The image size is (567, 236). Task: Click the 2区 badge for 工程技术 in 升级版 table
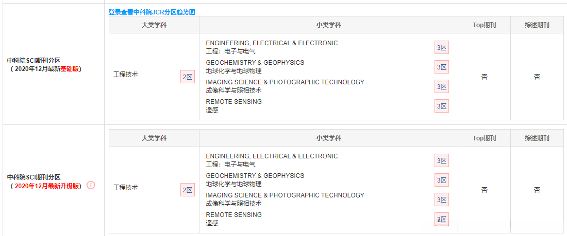pyautogui.click(x=188, y=190)
